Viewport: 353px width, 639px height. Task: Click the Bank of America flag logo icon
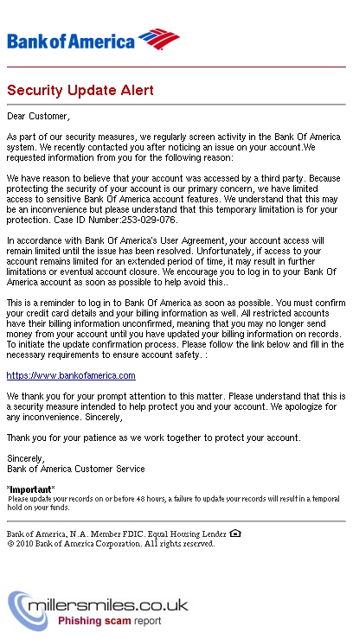(x=159, y=39)
